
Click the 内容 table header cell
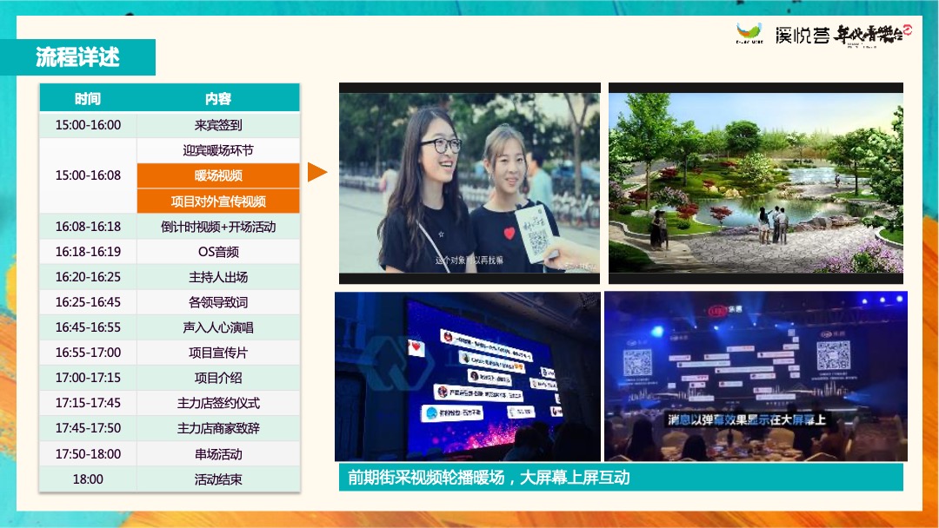(217, 98)
